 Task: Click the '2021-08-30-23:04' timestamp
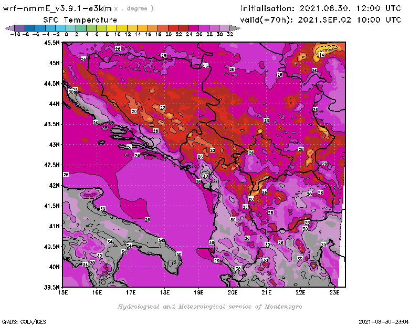click(x=384, y=322)
